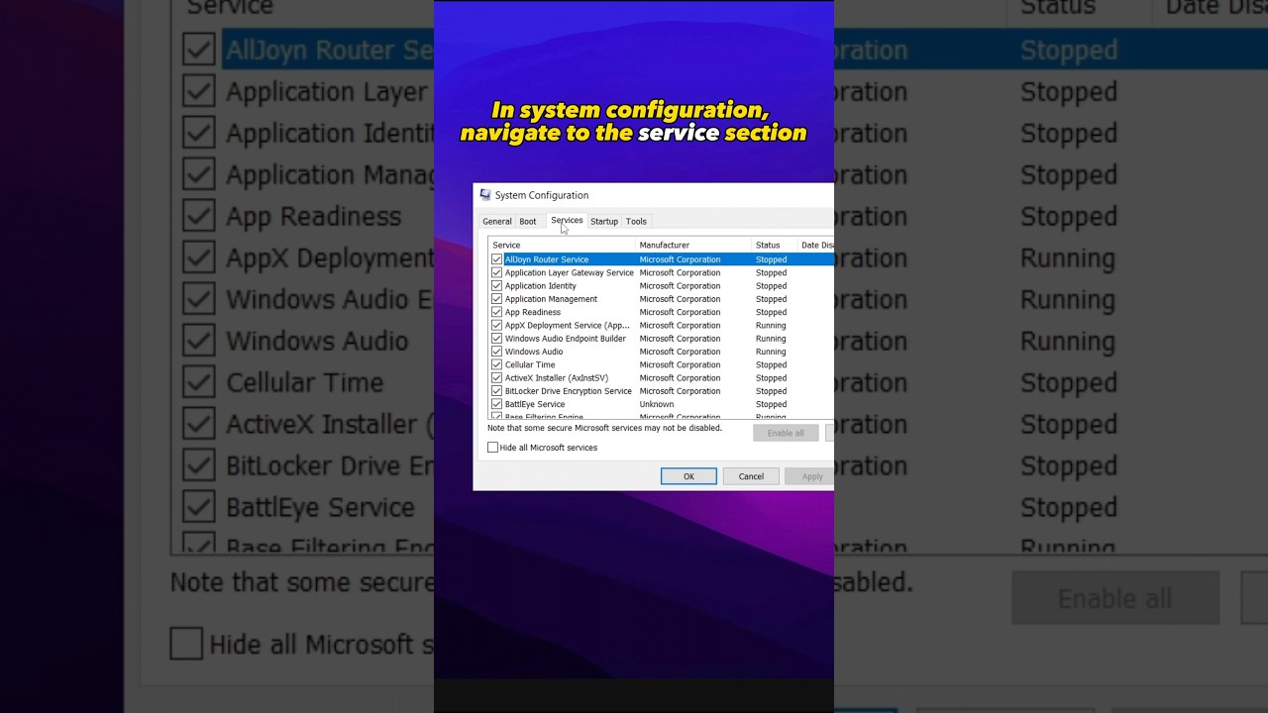Select the App Readiness service name
Viewport: 1268px width, 713px height.
(x=533, y=312)
